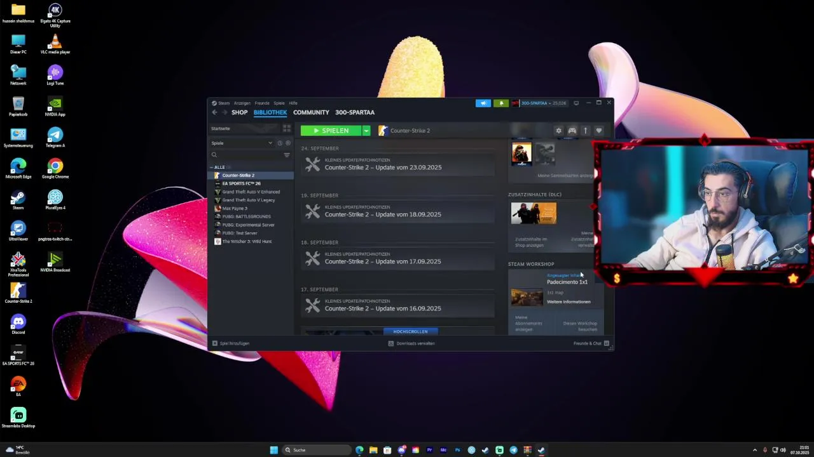Image resolution: width=814 pixels, height=457 pixels.
Task: Open the Streamlabs Desktop shortcut
Action: coord(18,417)
